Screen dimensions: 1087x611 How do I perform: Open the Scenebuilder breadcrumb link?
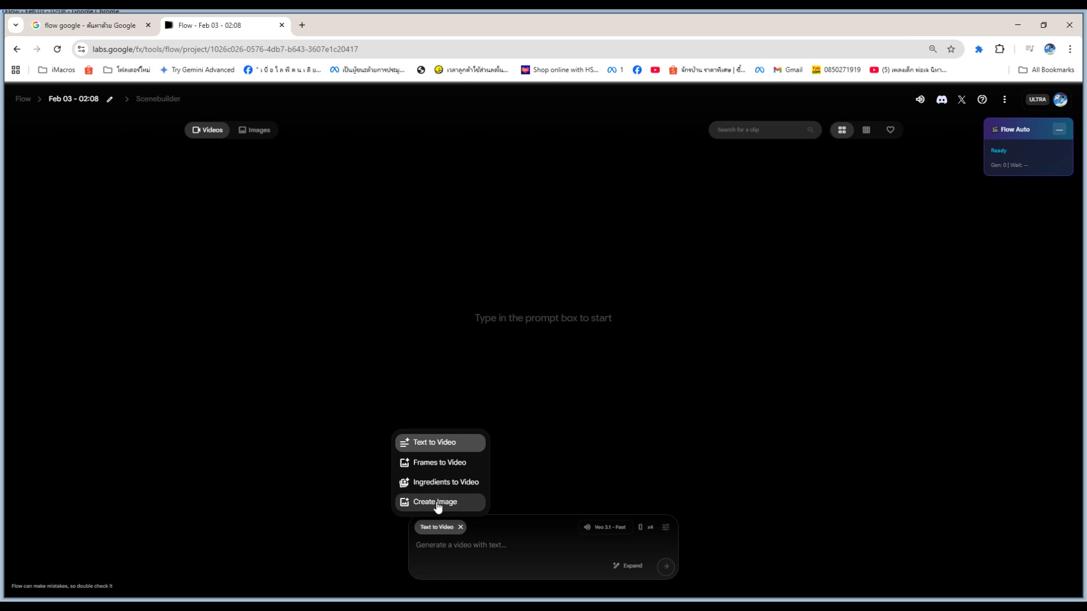[158, 98]
